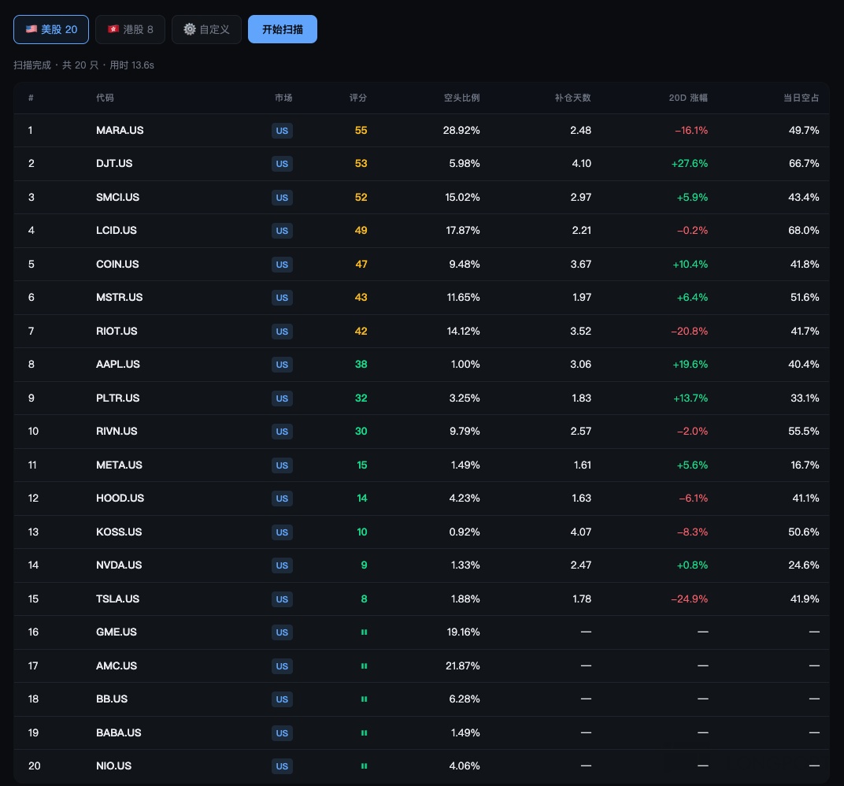Select the SMCI.US ticker
This screenshot has width=844, height=786.
click(117, 197)
